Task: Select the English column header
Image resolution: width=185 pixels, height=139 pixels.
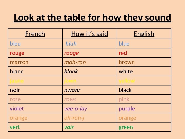Action: [x=144, y=34]
